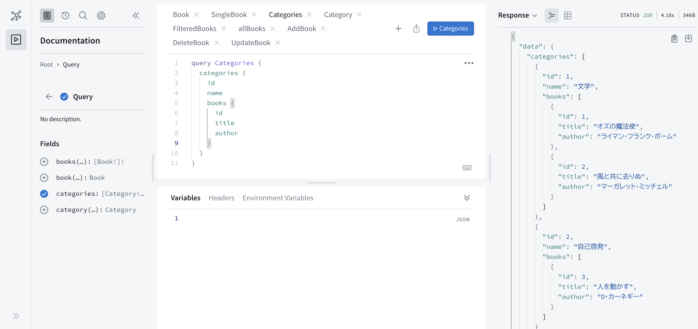Close the FilteredBooks tab
Image resolution: width=698 pixels, height=329 pixels.
pos(223,29)
